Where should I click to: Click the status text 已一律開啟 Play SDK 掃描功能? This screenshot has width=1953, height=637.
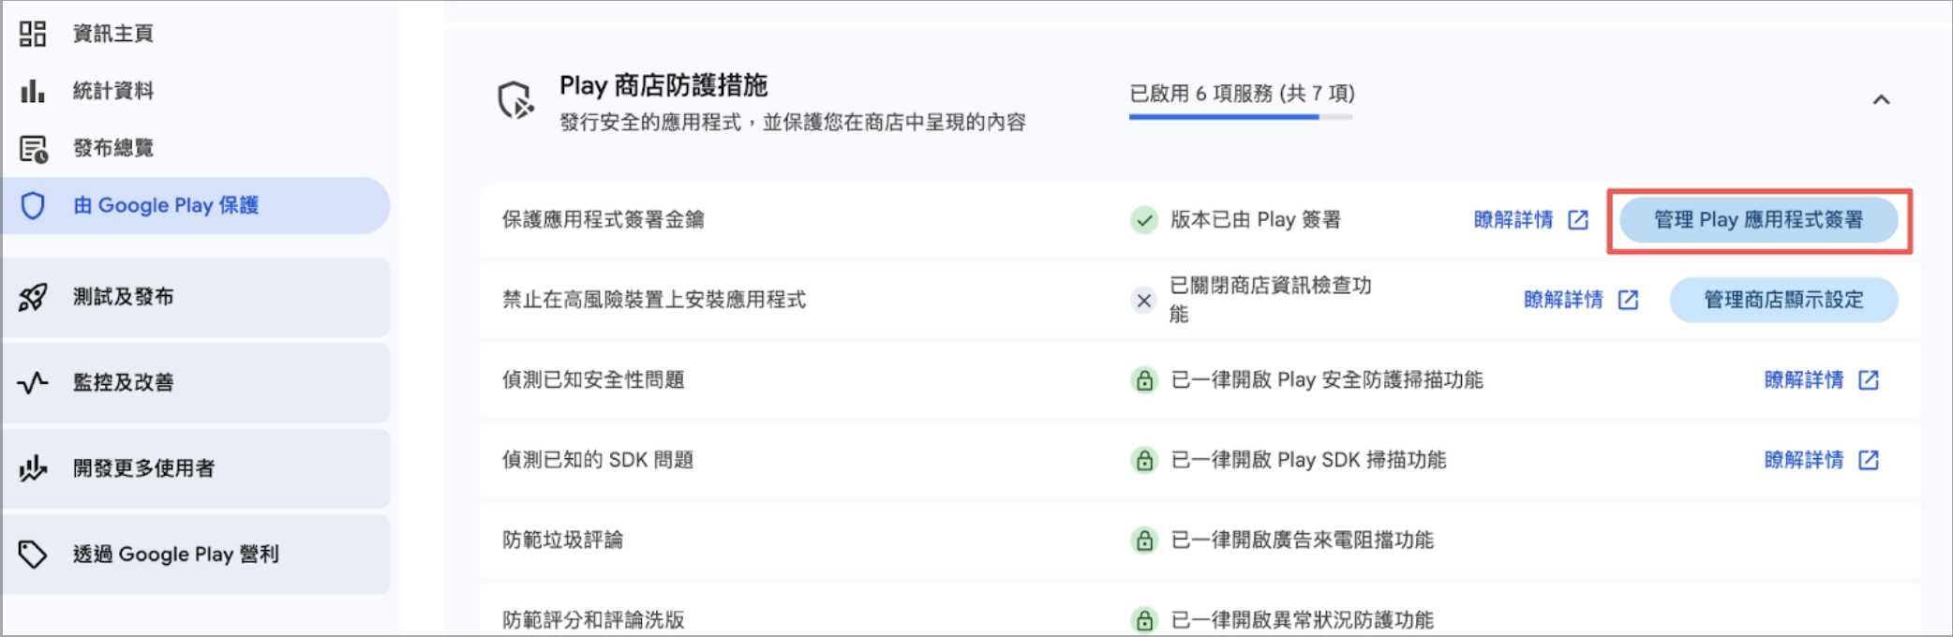click(1308, 460)
